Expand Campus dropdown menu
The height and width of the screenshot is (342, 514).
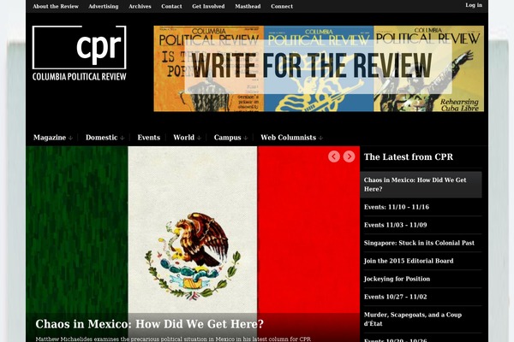[x=230, y=138]
